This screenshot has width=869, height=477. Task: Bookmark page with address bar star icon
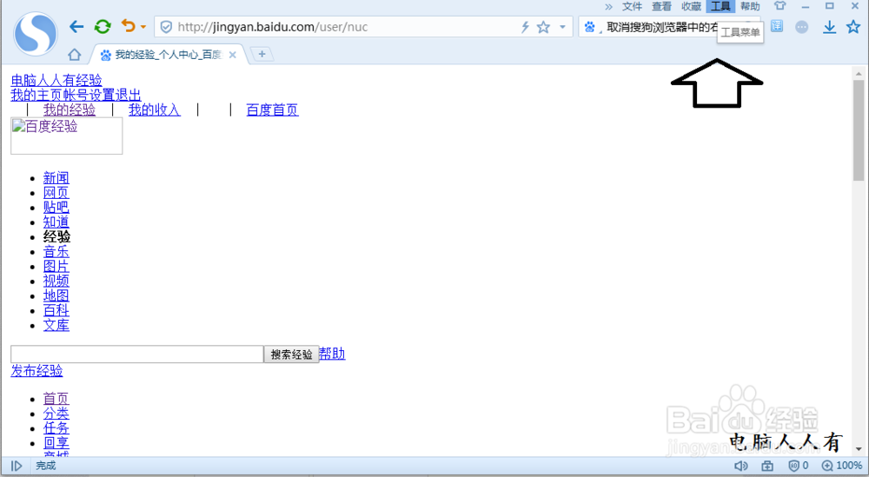(x=544, y=27)
